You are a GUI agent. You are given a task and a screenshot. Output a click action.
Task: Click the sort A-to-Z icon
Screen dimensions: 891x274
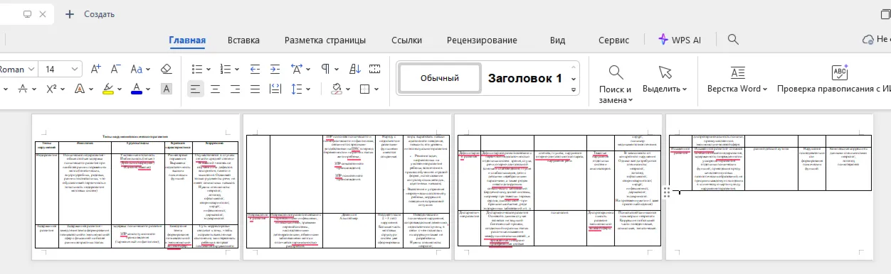[x=355, y=69]
